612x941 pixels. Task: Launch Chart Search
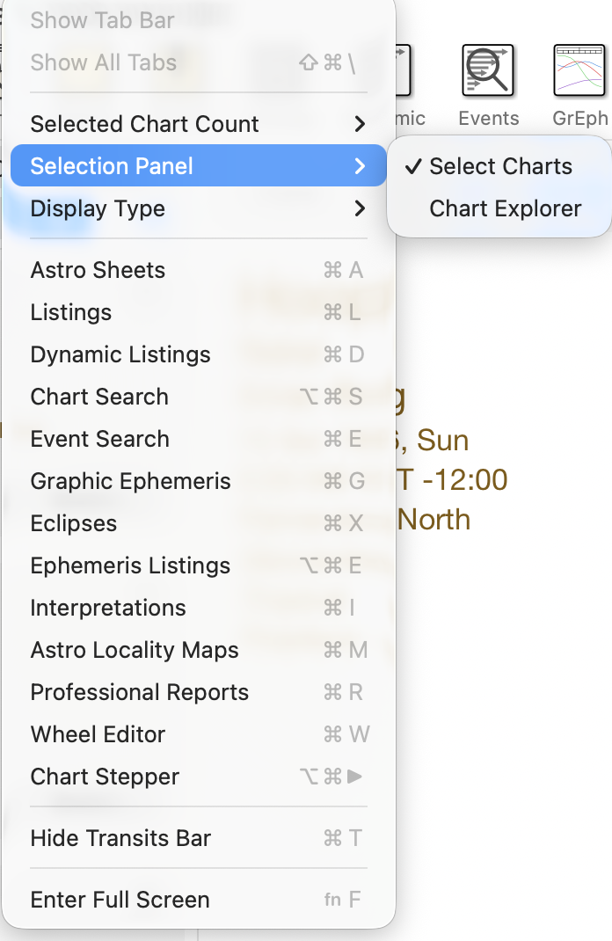[99, 397]
